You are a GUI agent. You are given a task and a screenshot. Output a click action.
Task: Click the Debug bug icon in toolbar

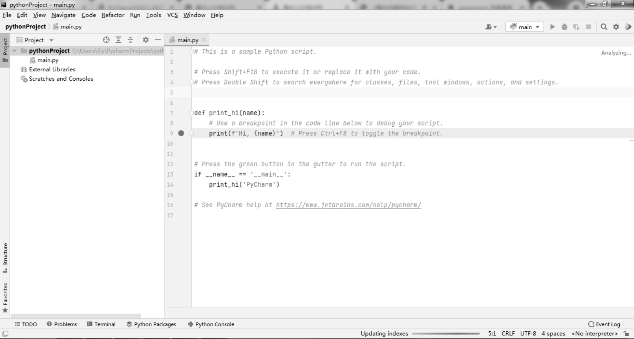click(564, 27)
